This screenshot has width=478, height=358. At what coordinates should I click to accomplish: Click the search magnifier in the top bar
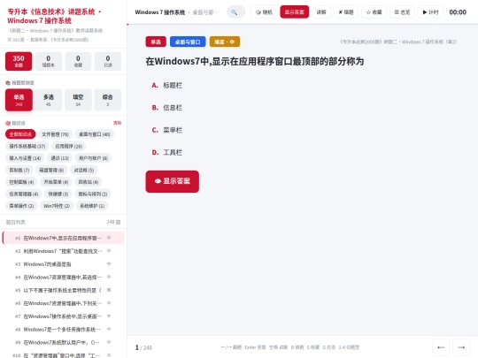235,12
